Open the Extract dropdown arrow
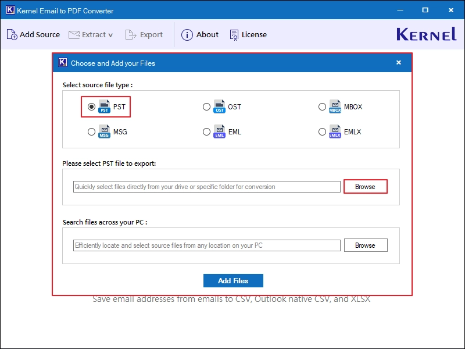The height and width of the screenshot is (349, 465). (110, 35)
